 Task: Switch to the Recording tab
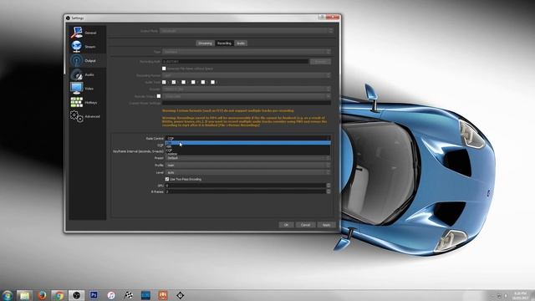[224, 43]
